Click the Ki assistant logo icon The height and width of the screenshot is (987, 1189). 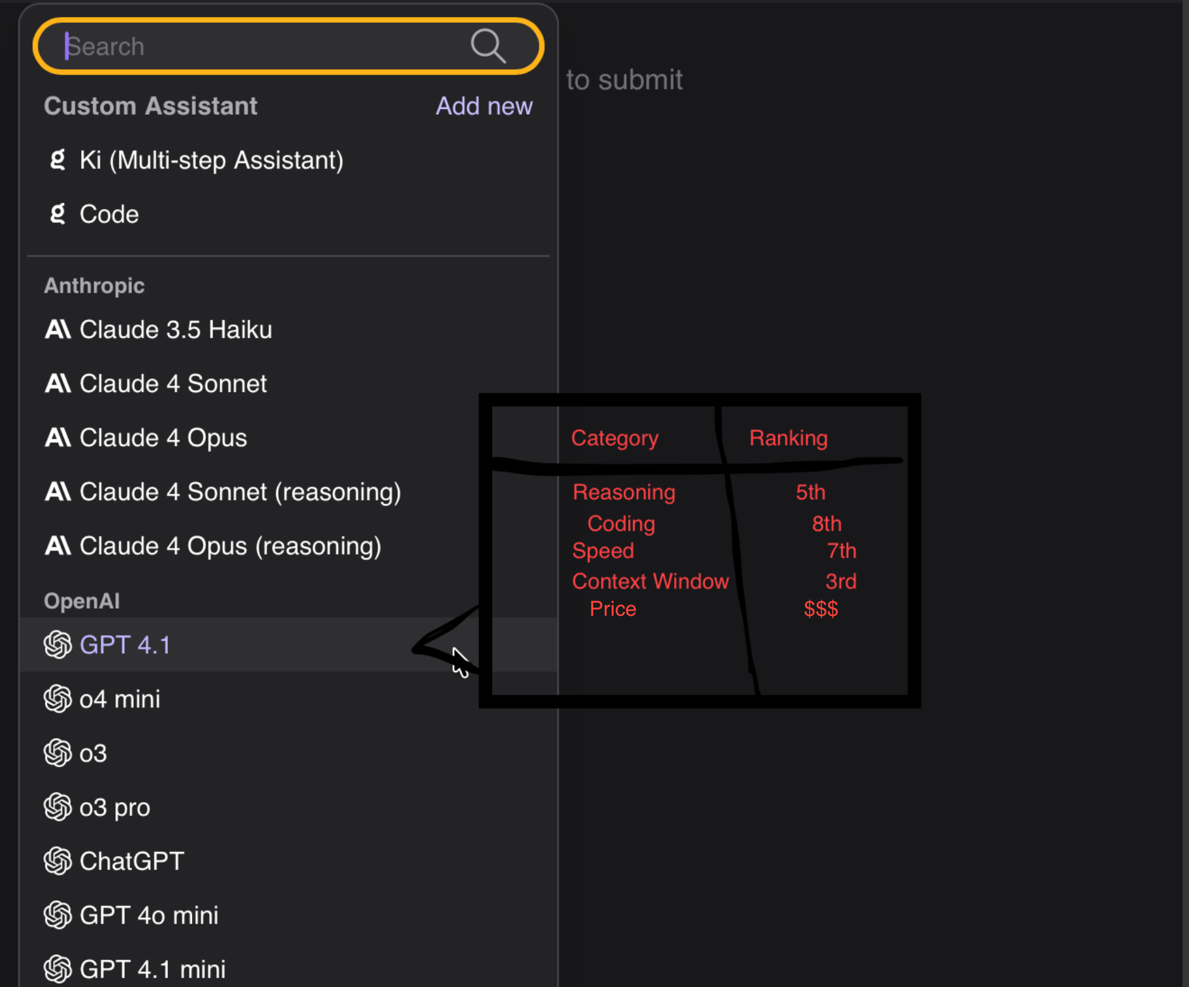pyautogui.click(x=58, y=160)
